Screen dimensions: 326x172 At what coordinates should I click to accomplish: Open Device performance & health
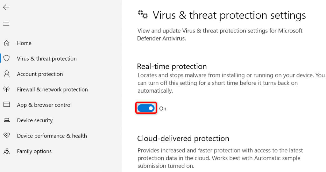52,136
